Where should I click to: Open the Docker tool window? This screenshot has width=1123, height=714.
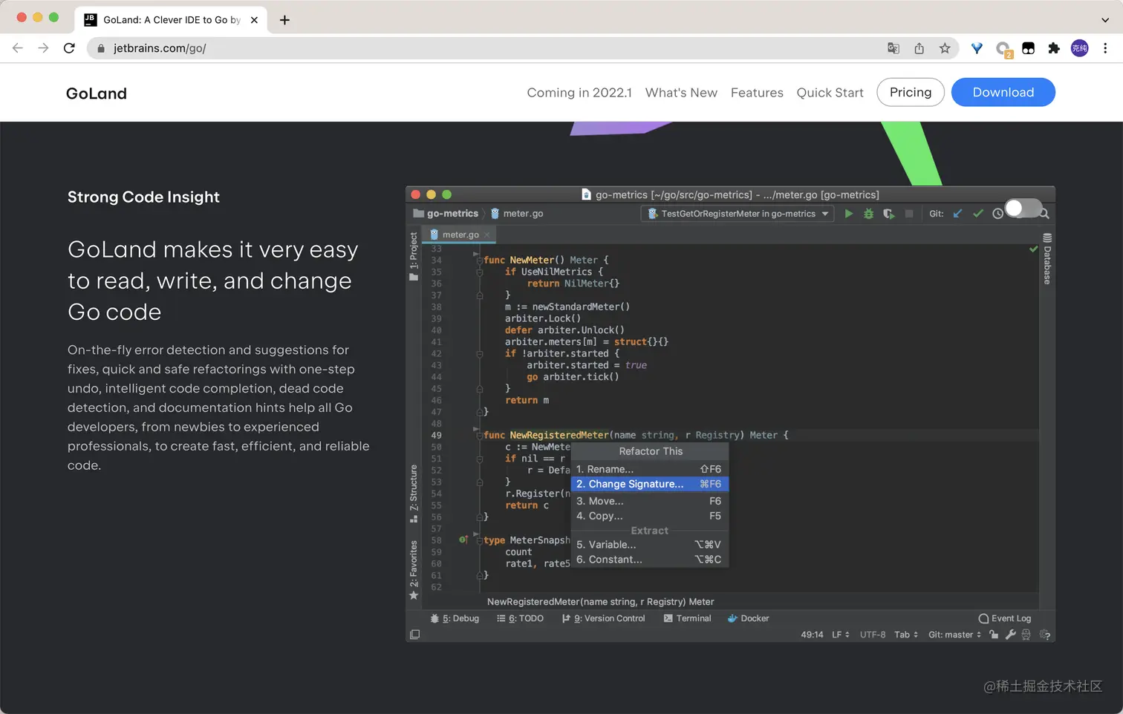pos(748,618)
